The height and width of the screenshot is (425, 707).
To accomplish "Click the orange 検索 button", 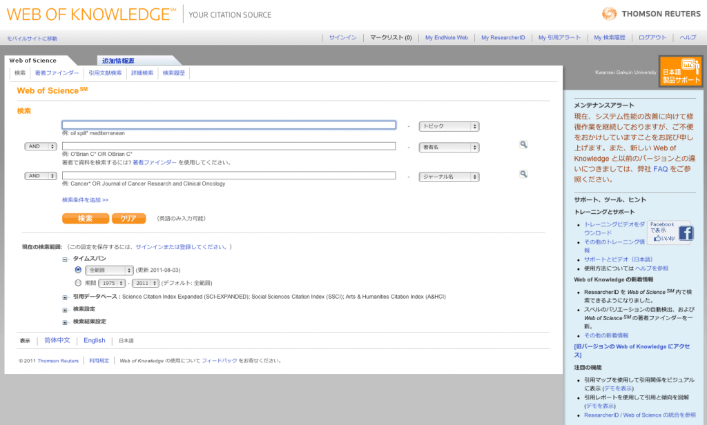I will point(86,219).
